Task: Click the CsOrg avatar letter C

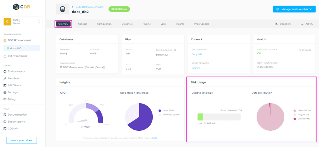Action: [x=7, y=22]
